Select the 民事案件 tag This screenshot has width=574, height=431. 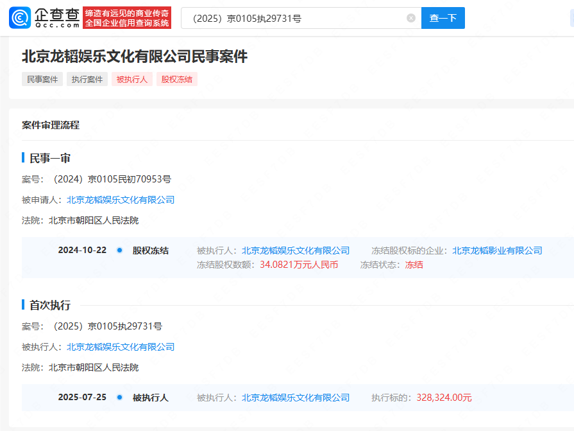pyautogui.click(x=42, y=79)
